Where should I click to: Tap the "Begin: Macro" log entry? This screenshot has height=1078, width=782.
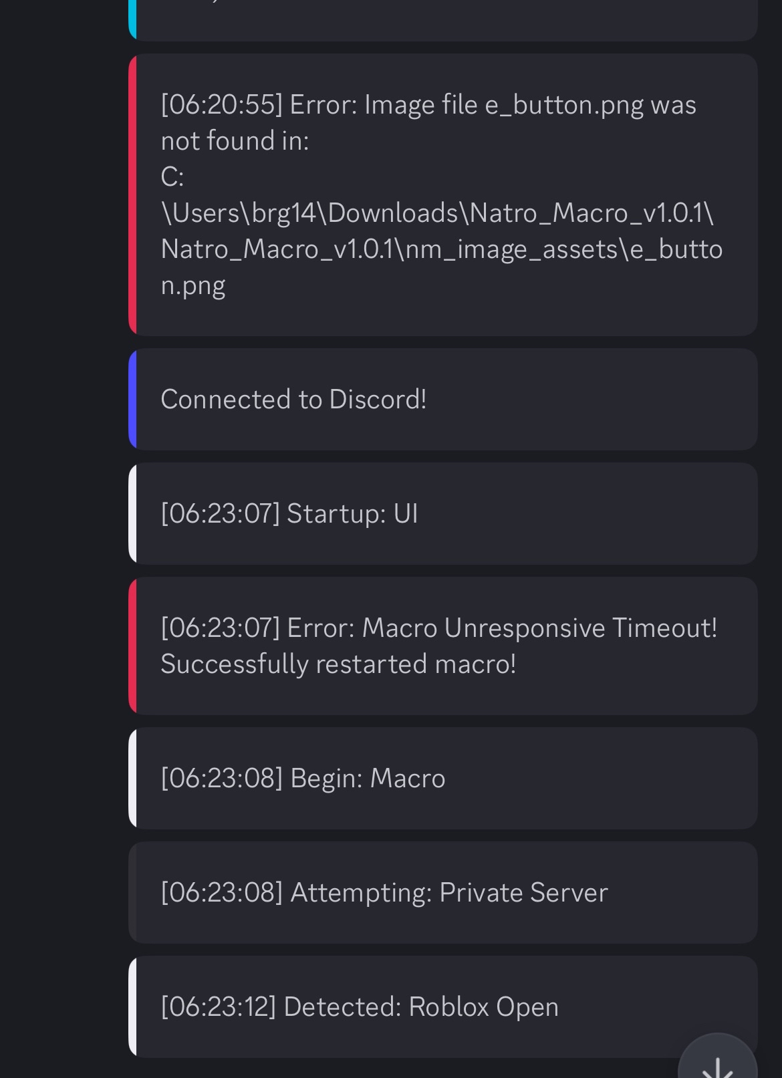pos(303,779)
